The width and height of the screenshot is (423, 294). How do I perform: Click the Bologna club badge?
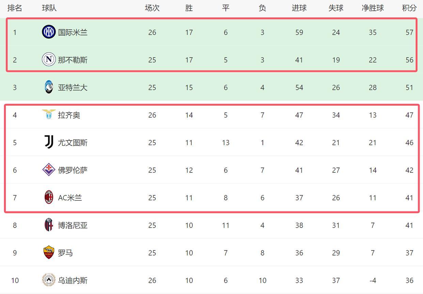49,225
